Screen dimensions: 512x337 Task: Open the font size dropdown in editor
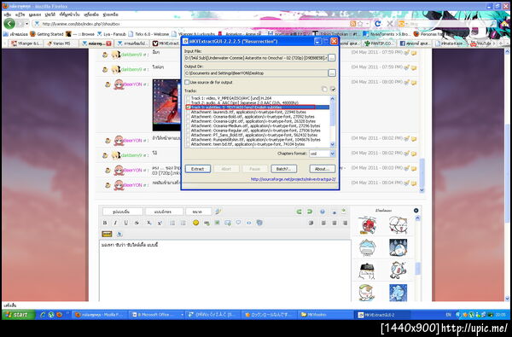(199, 212)
